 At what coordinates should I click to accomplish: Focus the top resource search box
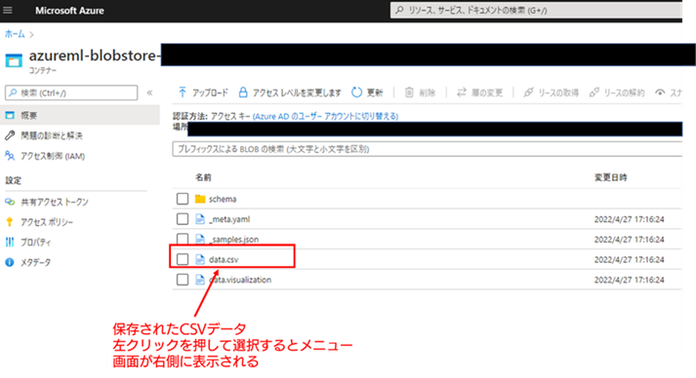536,10
